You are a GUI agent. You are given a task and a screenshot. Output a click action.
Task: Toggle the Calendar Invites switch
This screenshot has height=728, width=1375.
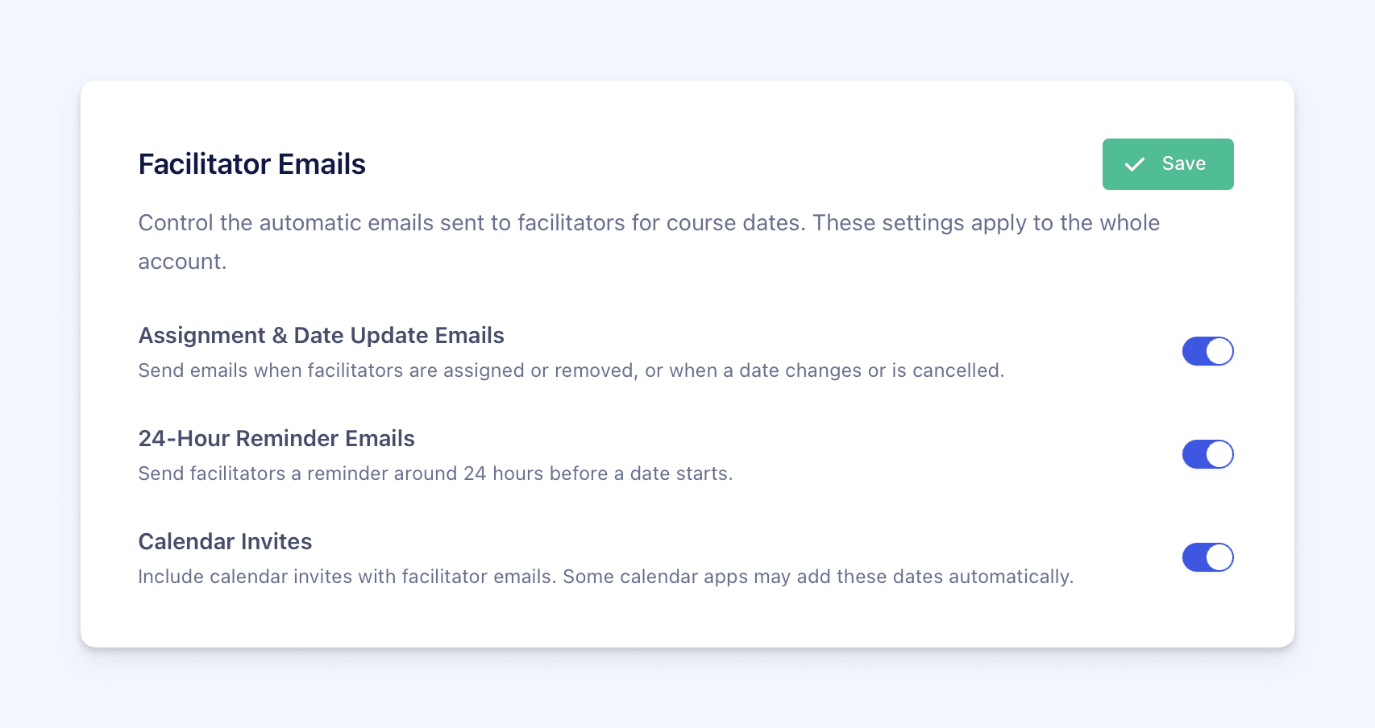[1208, 557]
